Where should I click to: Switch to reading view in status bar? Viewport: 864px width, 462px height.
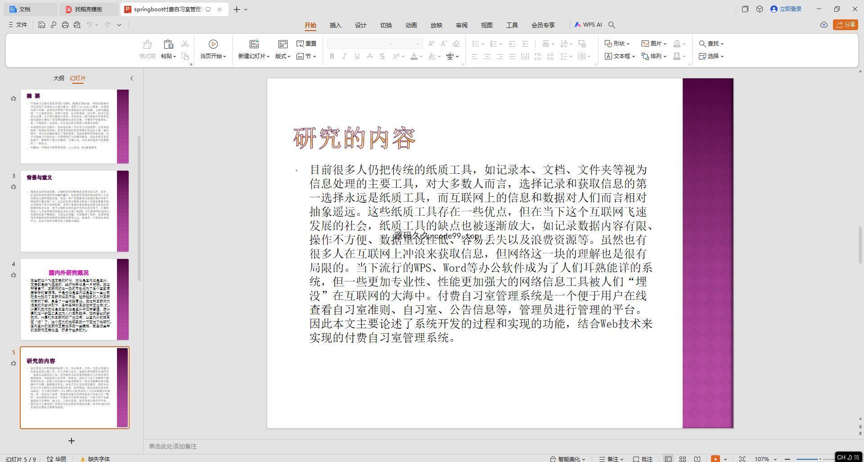click(x=697, y=459)
